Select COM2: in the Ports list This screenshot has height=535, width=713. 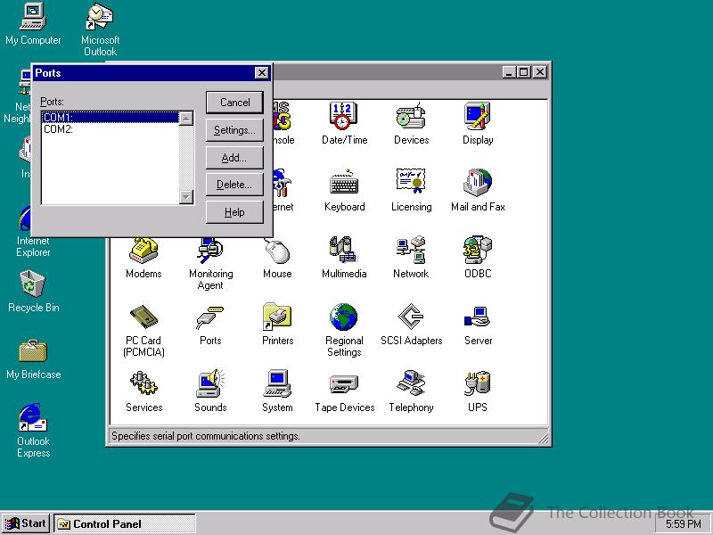(111, 129)
